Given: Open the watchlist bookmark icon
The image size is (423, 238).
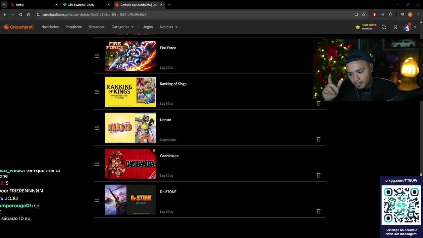Looking at the screenshot, I should 395,27.
